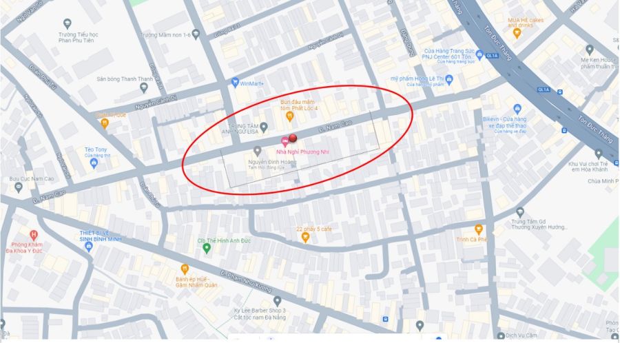Select the MÙA HÈ cakes and drinks icon
The image size is (620, 343).
[x=517, y=33]
